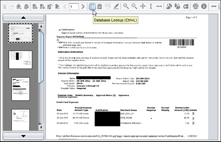The width and height of the screenshot is (221, 142).
Task: Click the append page after icon
Action: 43,7
